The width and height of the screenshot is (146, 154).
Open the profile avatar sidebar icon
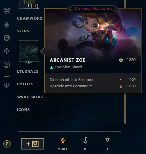point(7,65)
